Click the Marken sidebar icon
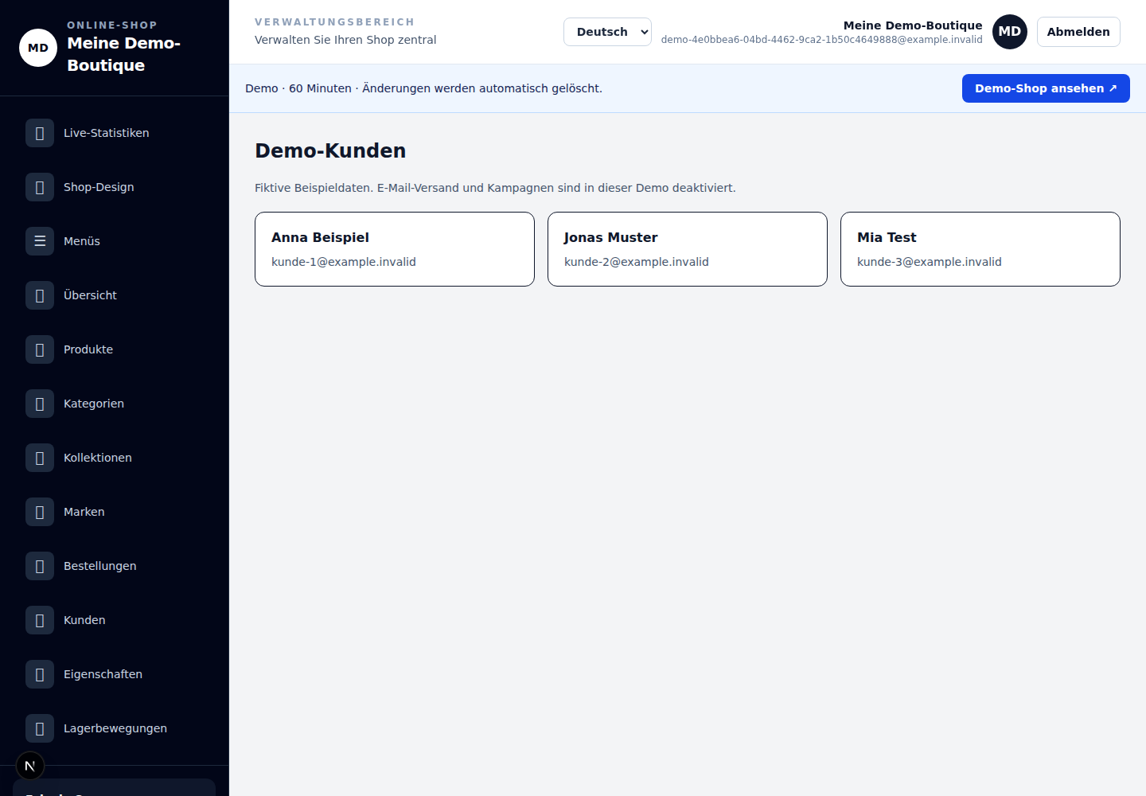The width and height of the screenshot is (1146, 796). click(40, 512)
